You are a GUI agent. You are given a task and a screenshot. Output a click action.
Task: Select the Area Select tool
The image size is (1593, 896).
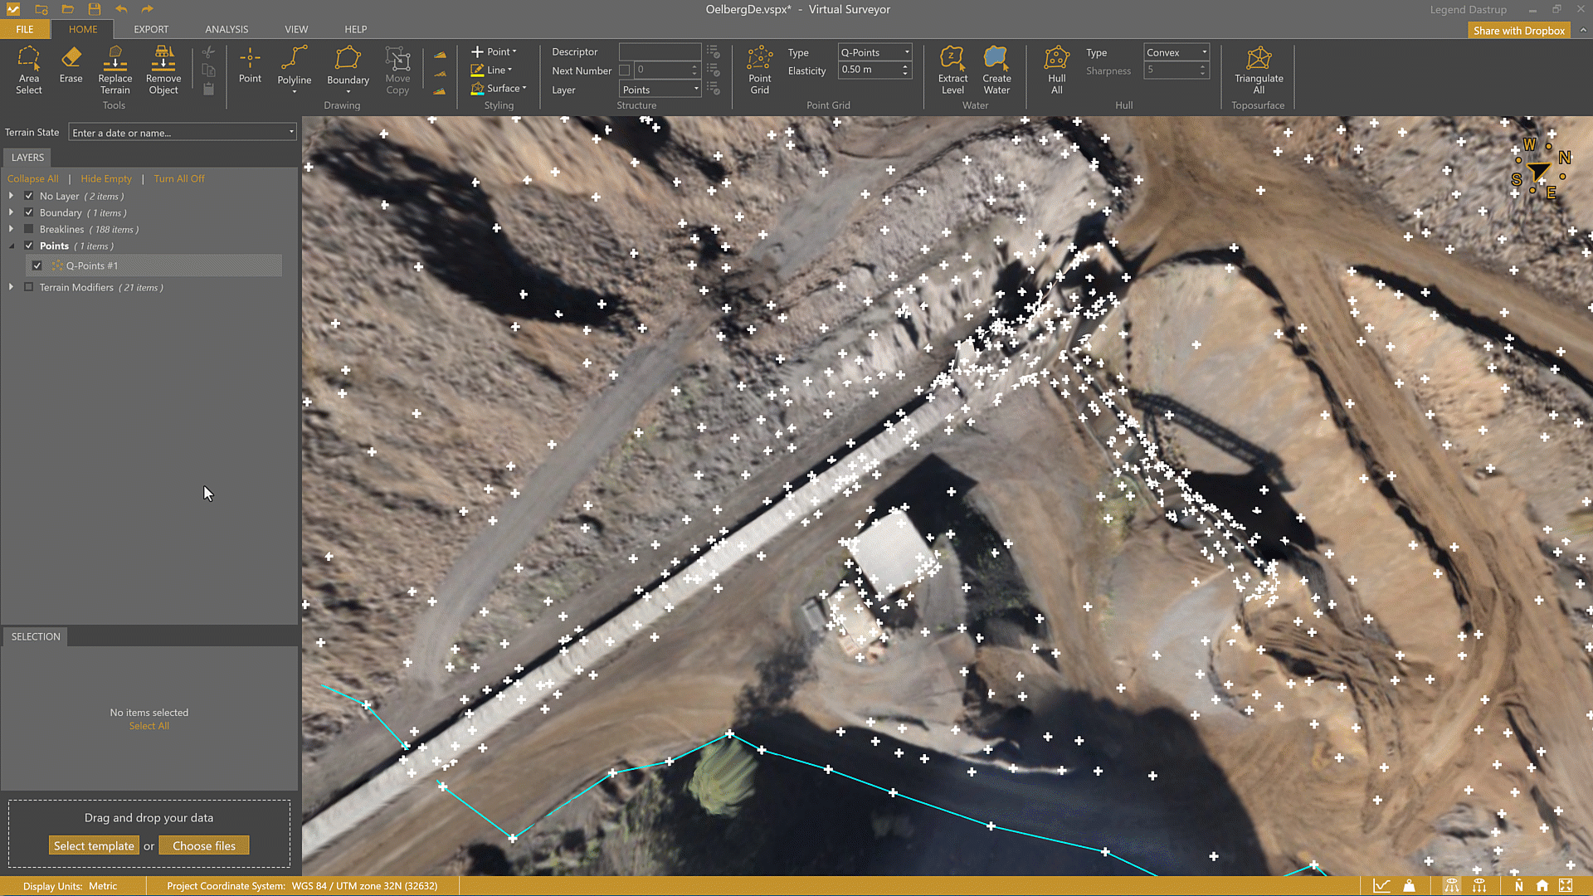point(28,70)
